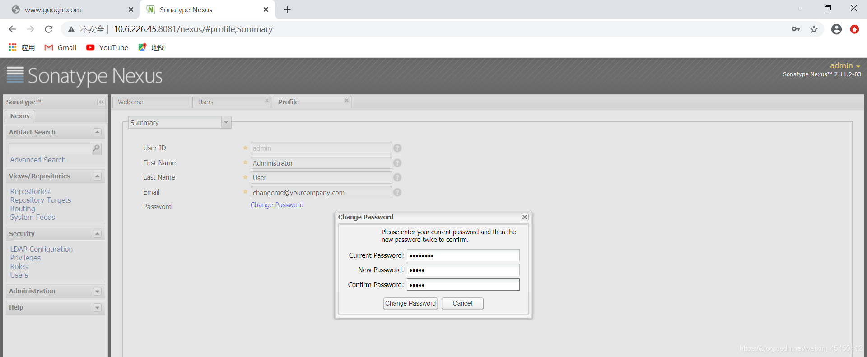Click the artifact search magnifier icon
The image size is (867, 357).
[x=96, y=148]
